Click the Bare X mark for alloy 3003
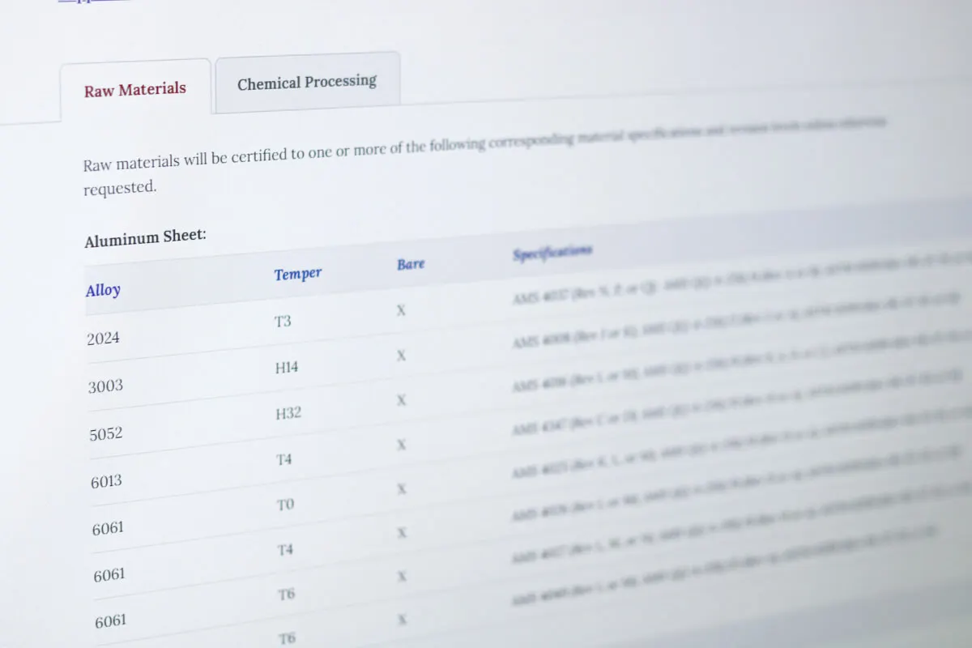Screen dimensions: 972x648 401,356
